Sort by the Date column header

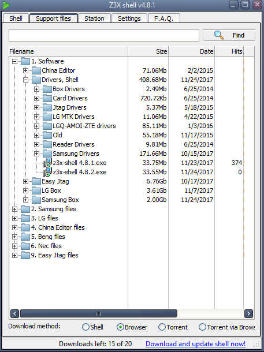(192, 51)
